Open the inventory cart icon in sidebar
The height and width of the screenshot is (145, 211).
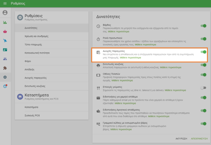(5, 41)
